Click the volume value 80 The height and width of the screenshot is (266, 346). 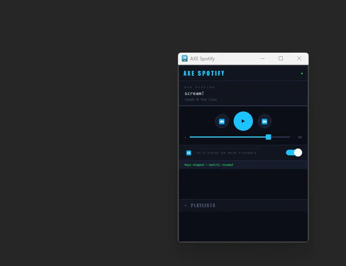click(x=300, y=137)
